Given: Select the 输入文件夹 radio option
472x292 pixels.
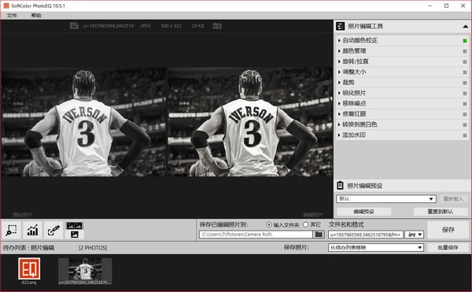Looking at the screenshot, I should pyautogui.click(x=269, y=224).
